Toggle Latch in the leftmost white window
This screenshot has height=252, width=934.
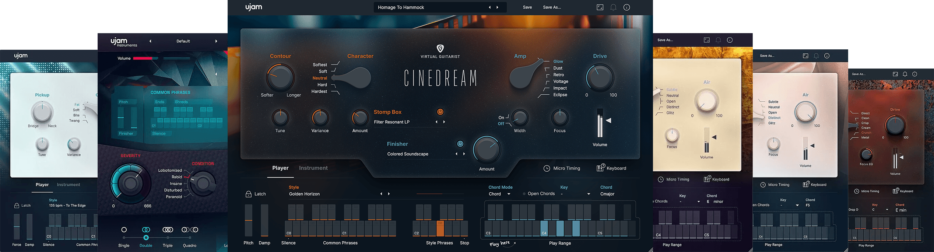[x=17, y=206]
